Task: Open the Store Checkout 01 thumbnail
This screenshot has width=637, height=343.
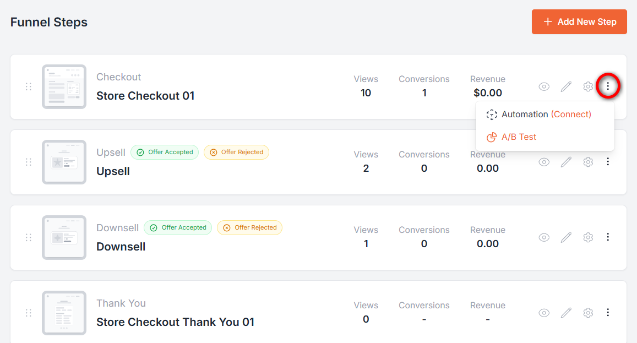Action: click(64, 86)
